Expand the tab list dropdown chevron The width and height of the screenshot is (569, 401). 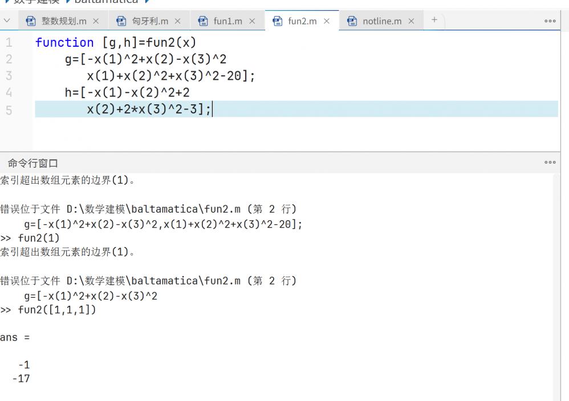tap(7, 21)
